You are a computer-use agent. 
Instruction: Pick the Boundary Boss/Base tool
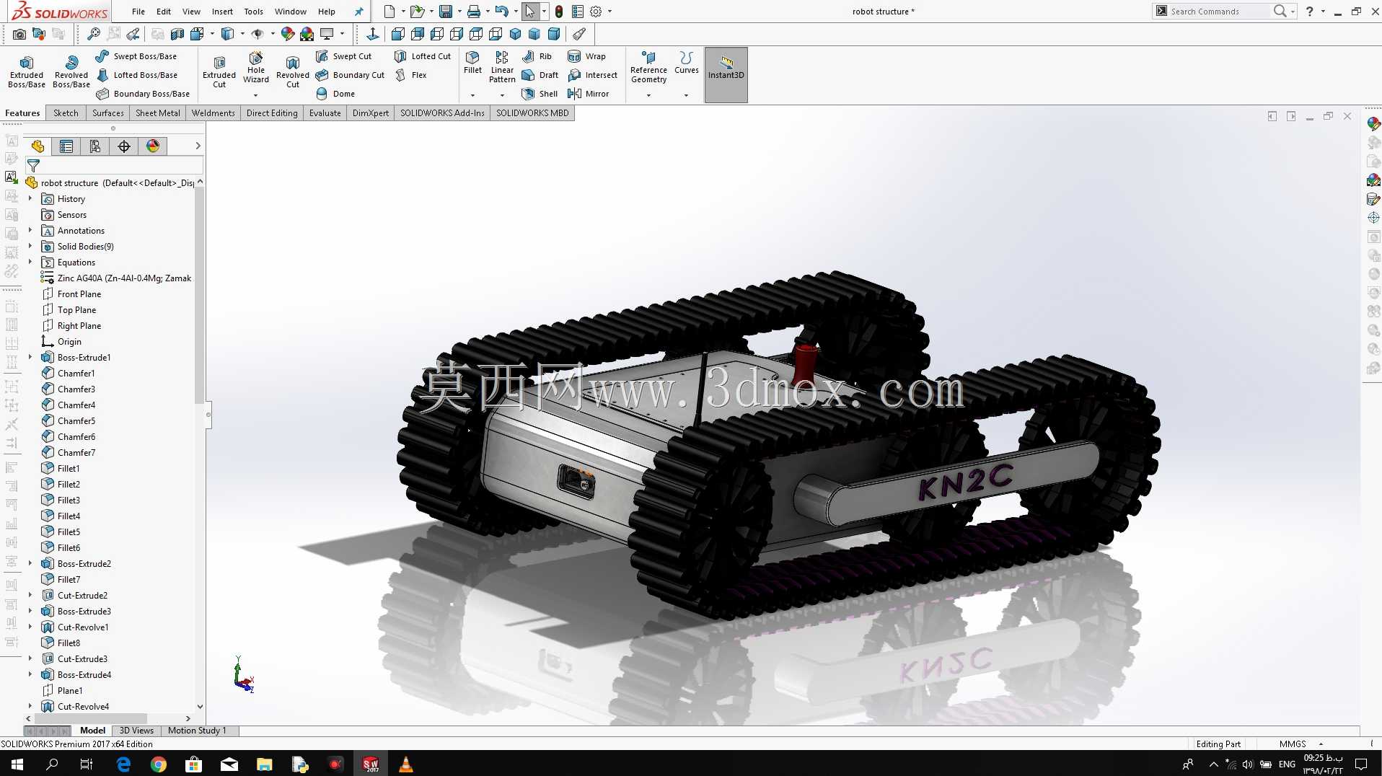tap(143, 94)
